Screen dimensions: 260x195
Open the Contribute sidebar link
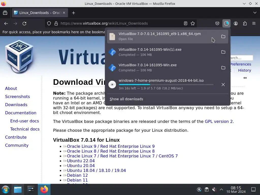[x=16, y=137]
